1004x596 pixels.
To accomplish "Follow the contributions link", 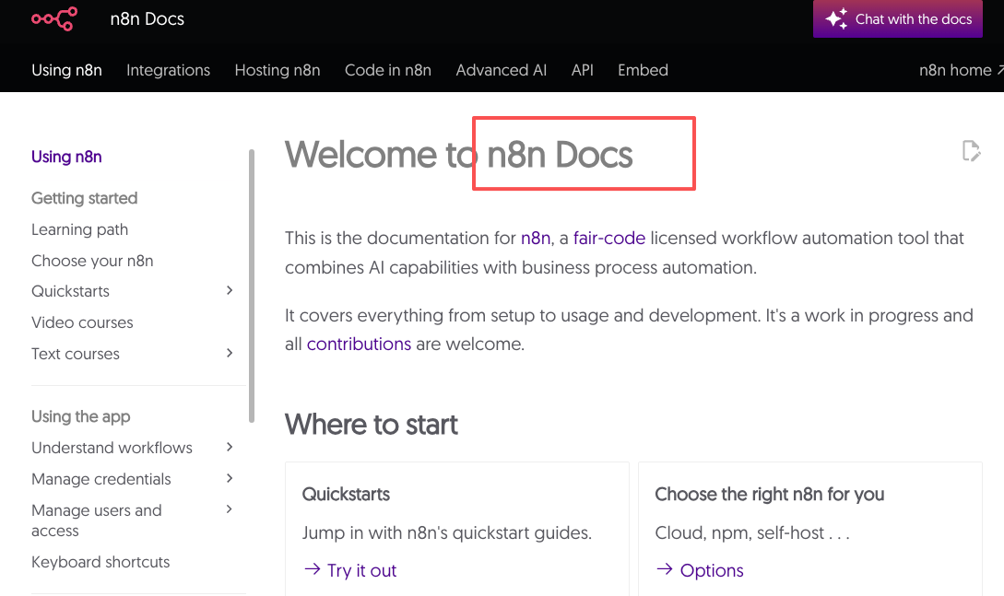I will (x=359, y=344).
